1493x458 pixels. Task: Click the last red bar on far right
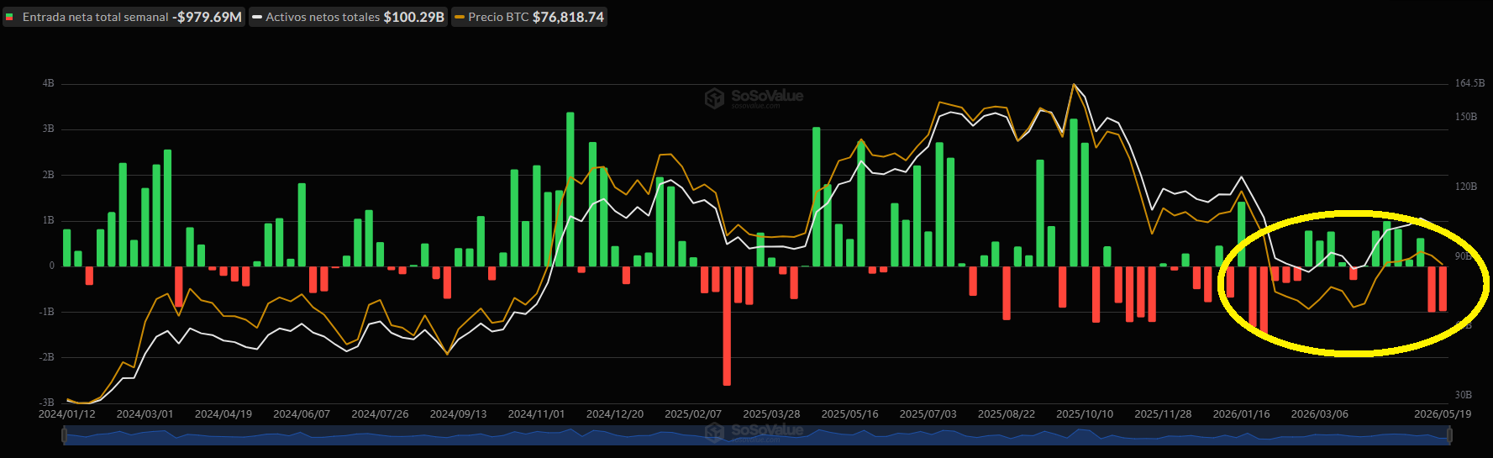pos(1443,288)
